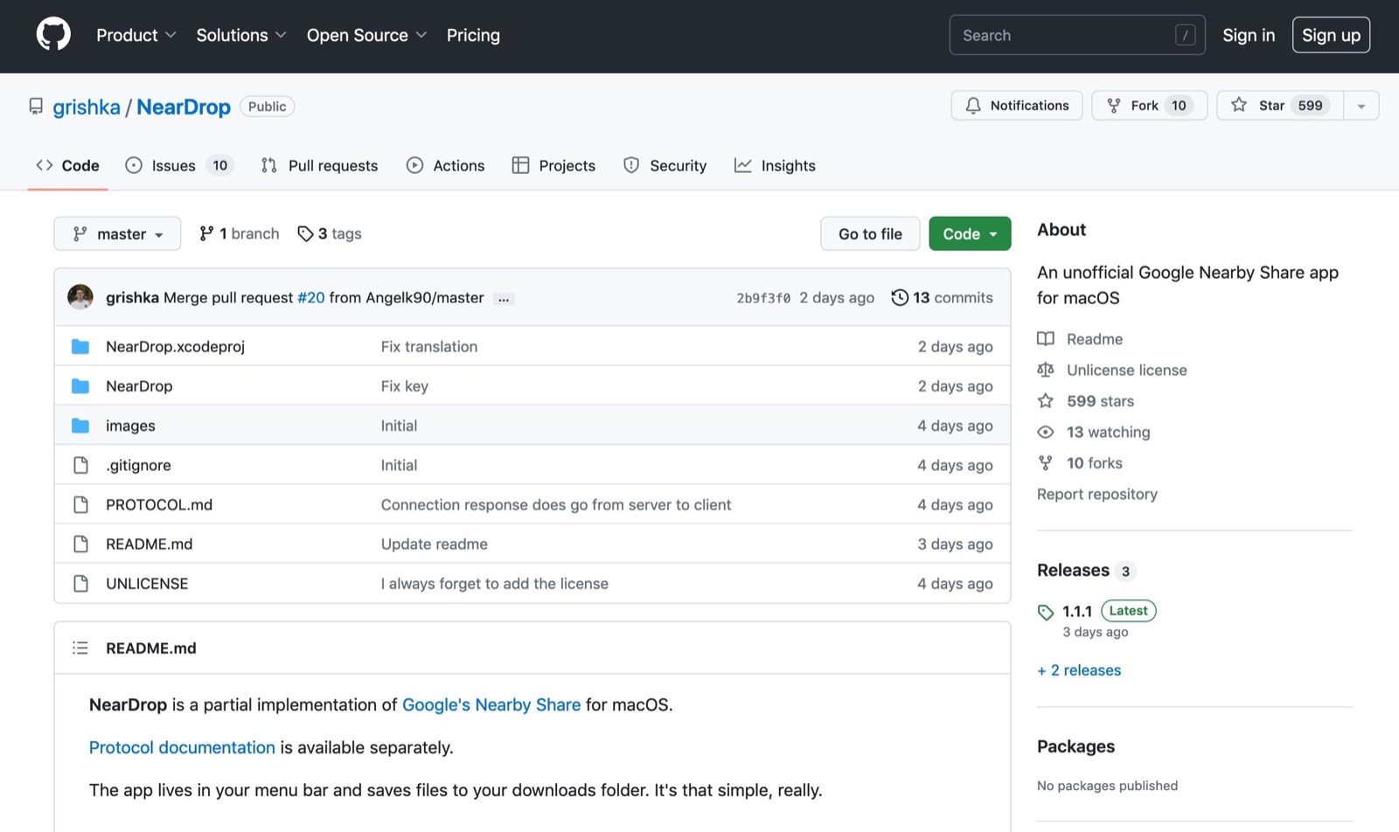Expand the green Code dropdown
The width and height of the screenshot is (1399, 832).
(970, 233)
